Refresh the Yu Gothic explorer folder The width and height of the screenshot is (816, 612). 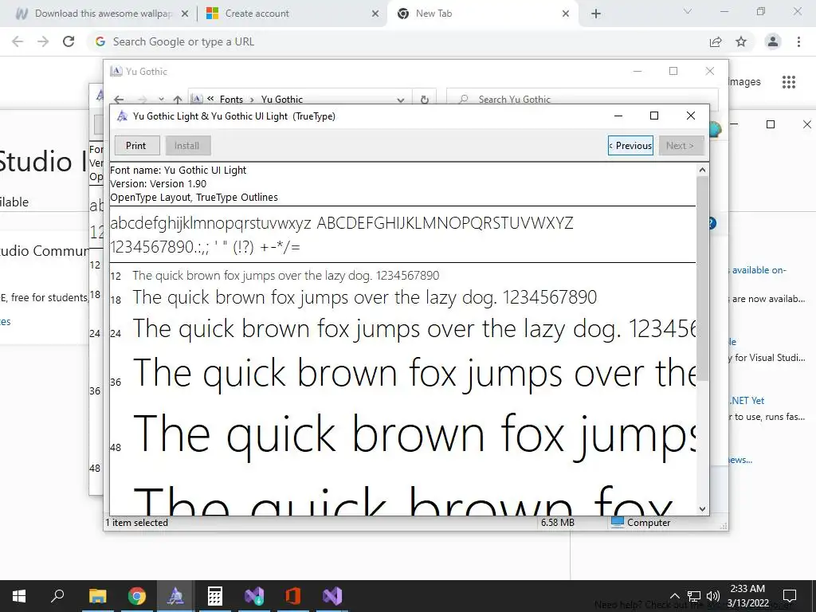[x=425, y=100]
